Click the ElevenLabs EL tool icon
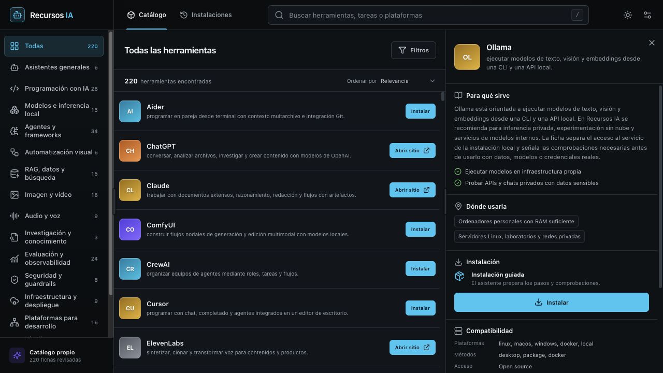Image resolution: width=663 pixels, height=373 pixels. pyautogui.click(x=130, y=348)
